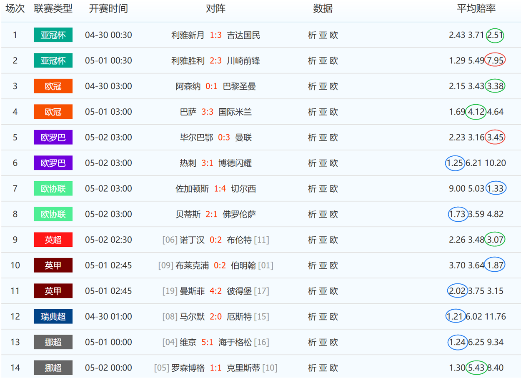Image resolution: width=521 pixels, height=378 pixels.
Task: Click the 4.12 draw odds value
Action: point(476,112)
